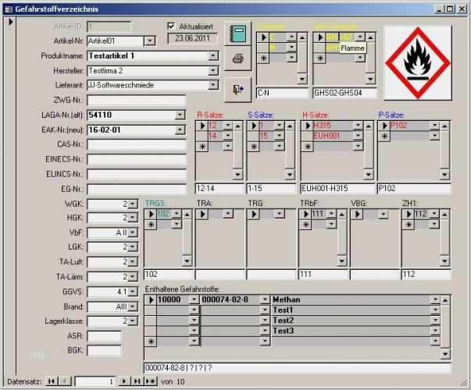Screen dimensions: 471x390
Task: Click the Test2 substance entry
Action: [x=351, y=320]
